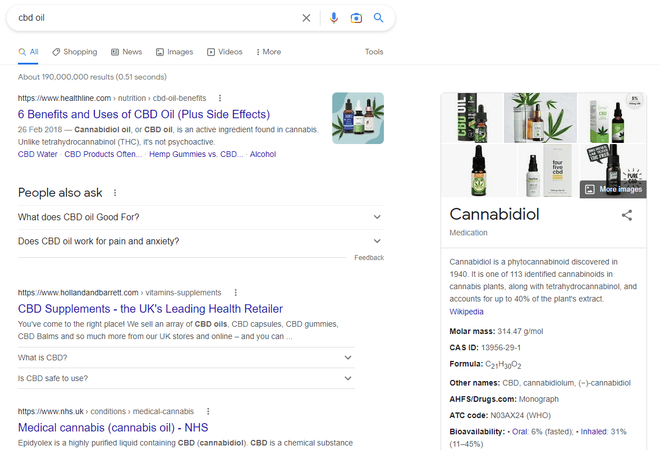Open options menu for nhs.uk result
The height and width of the screenshot is (450, 660).
[x=208, y=411]
